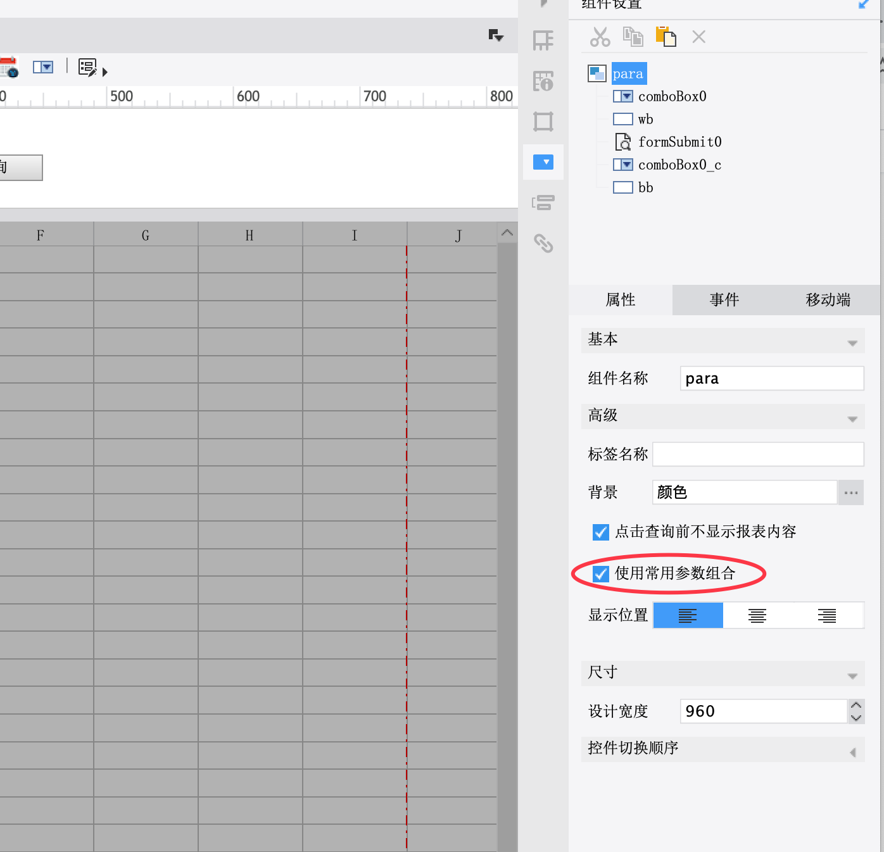Collapse the 尺寸 section
Screen dimensions: 884x852
tap(852, 675)
